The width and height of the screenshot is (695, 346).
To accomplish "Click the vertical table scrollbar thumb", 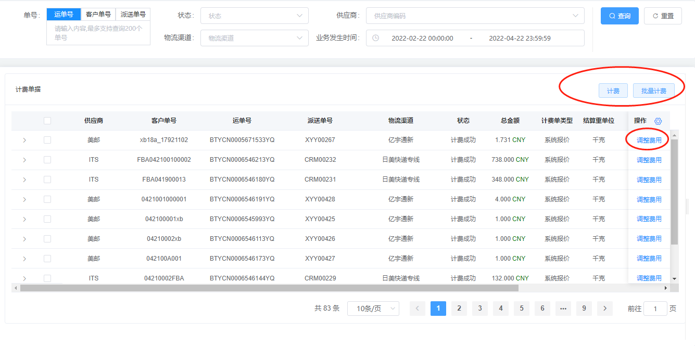I will point(675,193).
